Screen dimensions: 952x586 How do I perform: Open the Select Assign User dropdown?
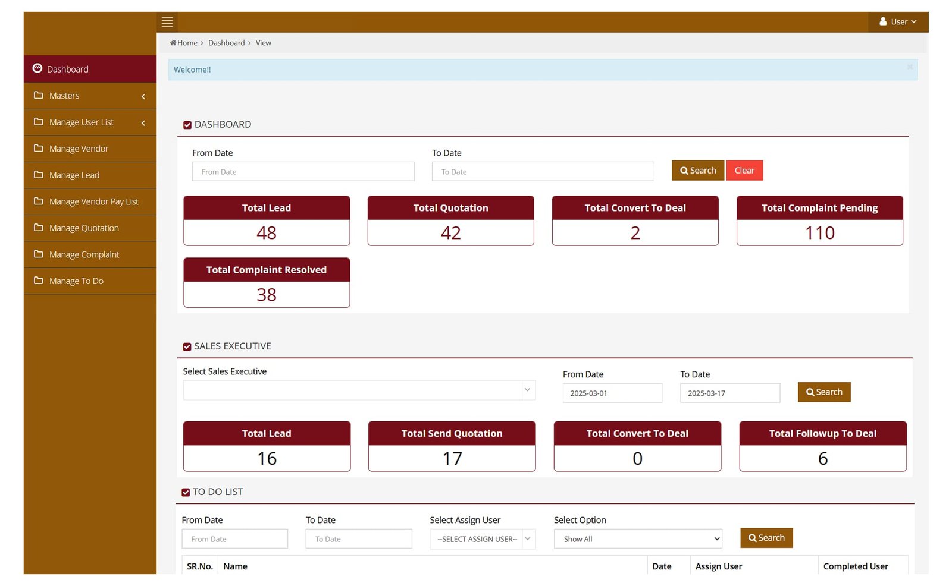[482, 539]
